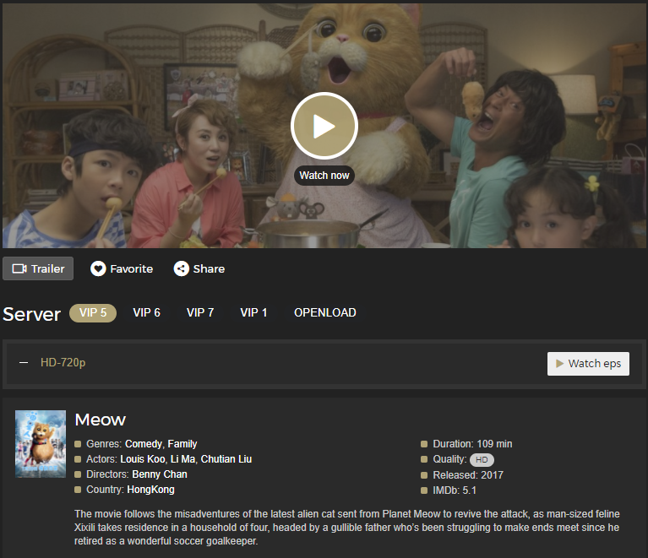This screenshot has height=558, width=648.
Task: Switch to VIP 7 server
Action: (200, 312)
